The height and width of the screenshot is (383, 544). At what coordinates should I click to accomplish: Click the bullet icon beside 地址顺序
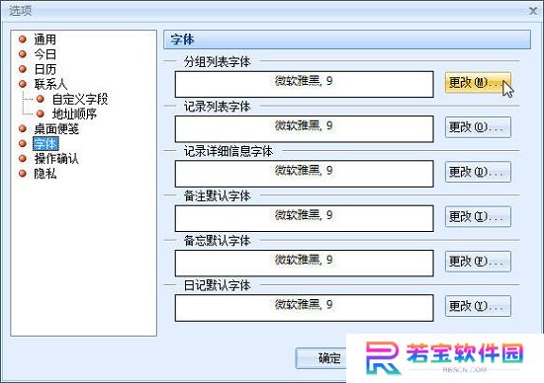tap(41, 114)
